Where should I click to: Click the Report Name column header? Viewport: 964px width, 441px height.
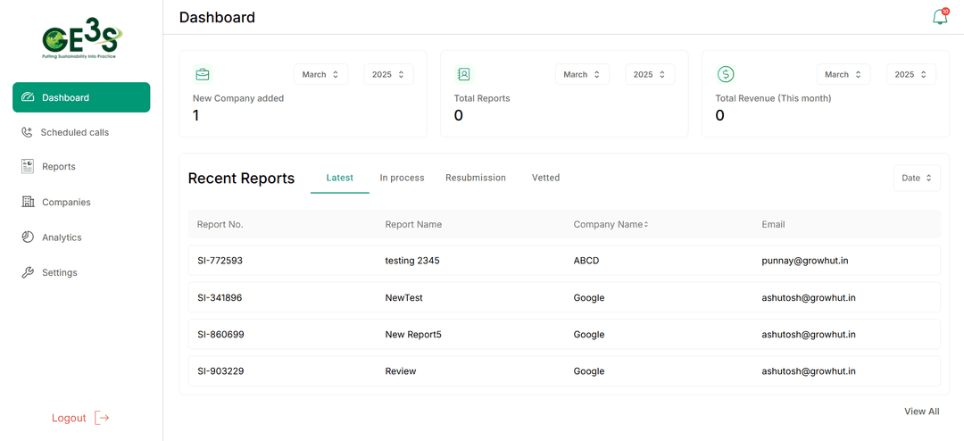click(413, 224)
